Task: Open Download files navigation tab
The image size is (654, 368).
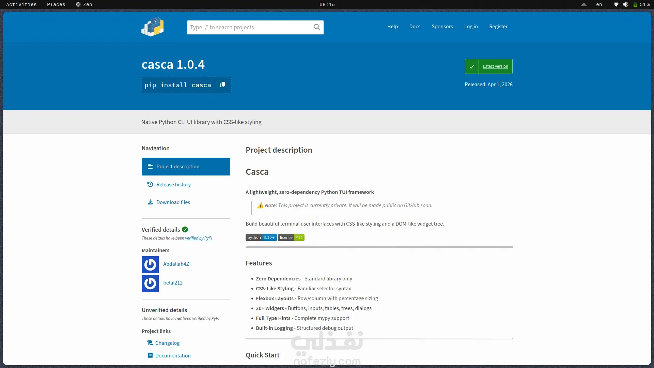Action: [173, 202]
